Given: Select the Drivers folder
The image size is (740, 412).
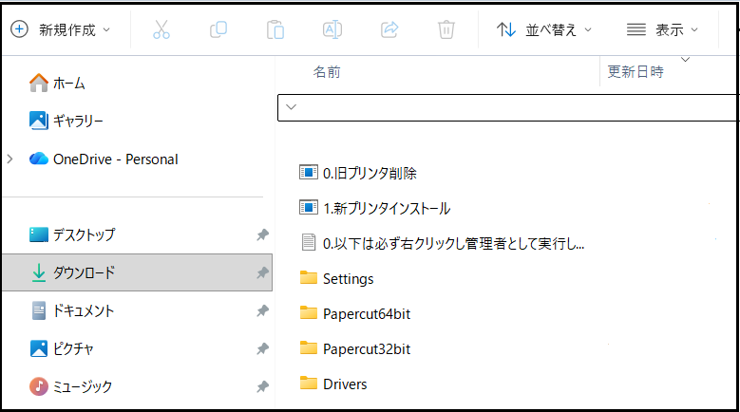Looking at the screenshot, I should pyautogui.click(x=345, y=384).
